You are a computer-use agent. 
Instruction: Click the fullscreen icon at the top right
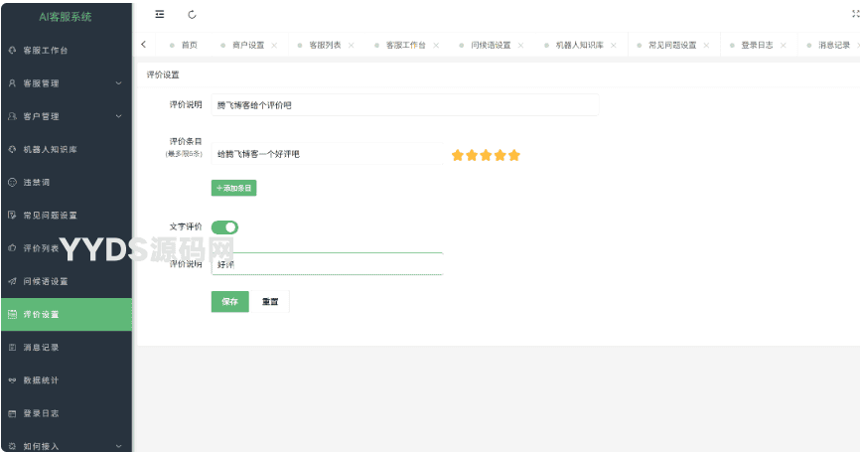pyautogui.click(x=856, y=14)
